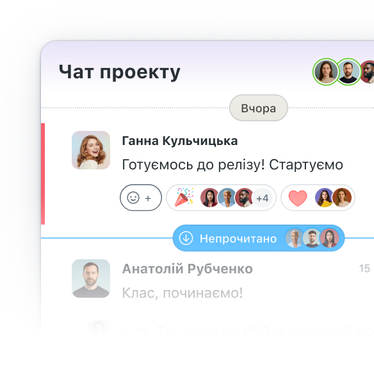The image size is (374, 385).
Task: Select the message Готуємось до релізу
Action: [232, 164]
